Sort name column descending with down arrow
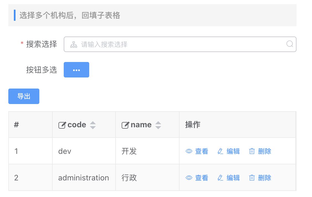Image resolution: width=312 pixels, height=197 pixels. (x=158, y=128)
